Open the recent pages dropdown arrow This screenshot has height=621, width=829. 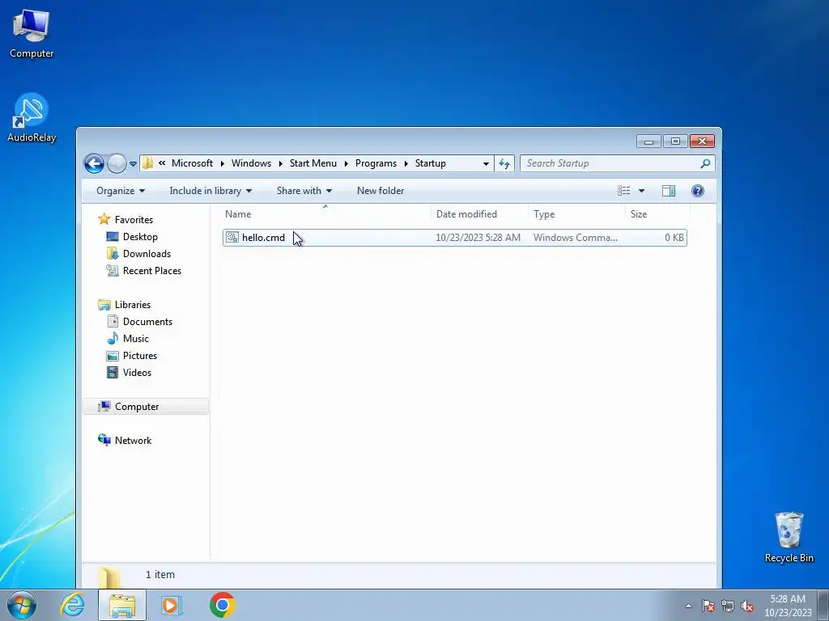point(134,163)
